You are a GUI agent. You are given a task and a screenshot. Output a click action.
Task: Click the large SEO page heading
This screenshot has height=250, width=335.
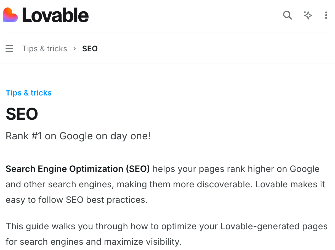22,114
